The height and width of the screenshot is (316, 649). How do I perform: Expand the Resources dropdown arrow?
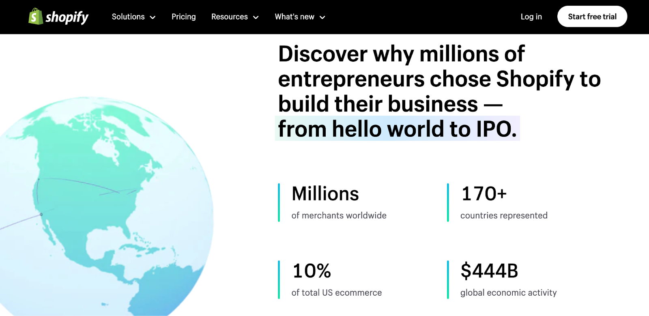coord(256,17)
